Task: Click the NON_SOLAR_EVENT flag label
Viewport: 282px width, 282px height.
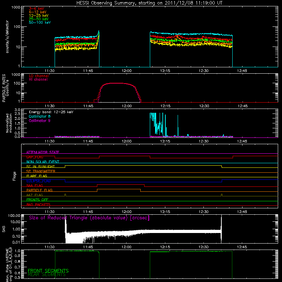Action: click(x=43, y=162)
